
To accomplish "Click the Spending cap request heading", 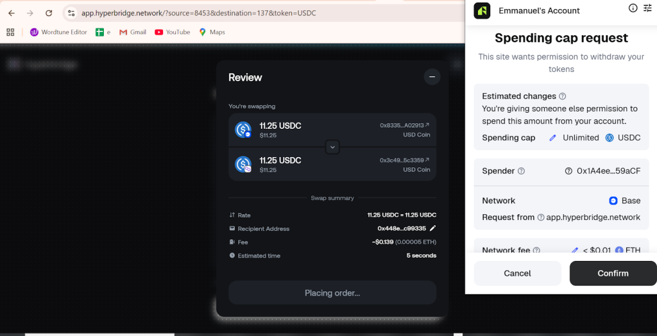I will pyautogui.click(x=561, y=38).
